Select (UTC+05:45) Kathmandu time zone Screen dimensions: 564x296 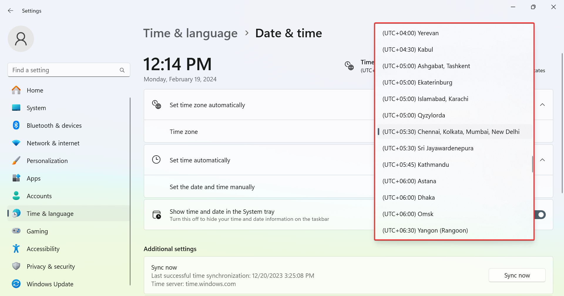tap(416, 165)
